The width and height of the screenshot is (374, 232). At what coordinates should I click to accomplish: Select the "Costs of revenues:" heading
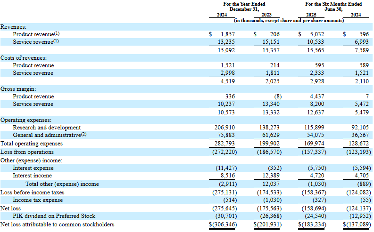(24, 58)
